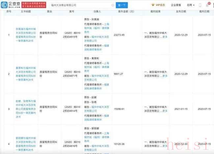The image size is (214, 154).
Task: Expand the 应用 dropdown menu
Action: 191,5
